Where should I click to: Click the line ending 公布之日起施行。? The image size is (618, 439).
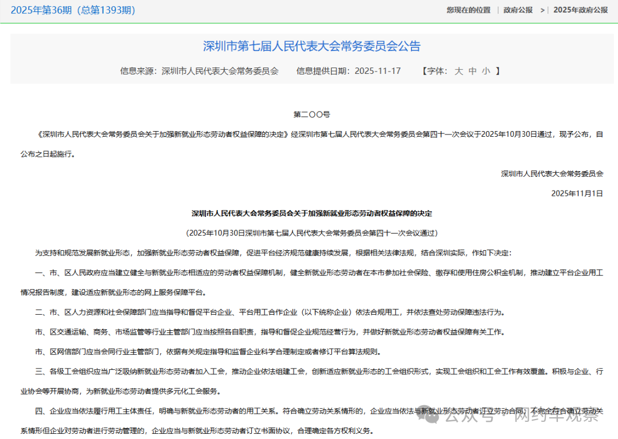(47, 154)
